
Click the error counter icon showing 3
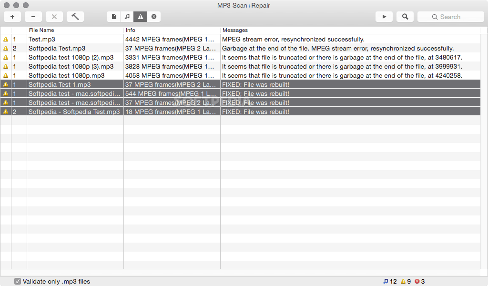(420, 281)
